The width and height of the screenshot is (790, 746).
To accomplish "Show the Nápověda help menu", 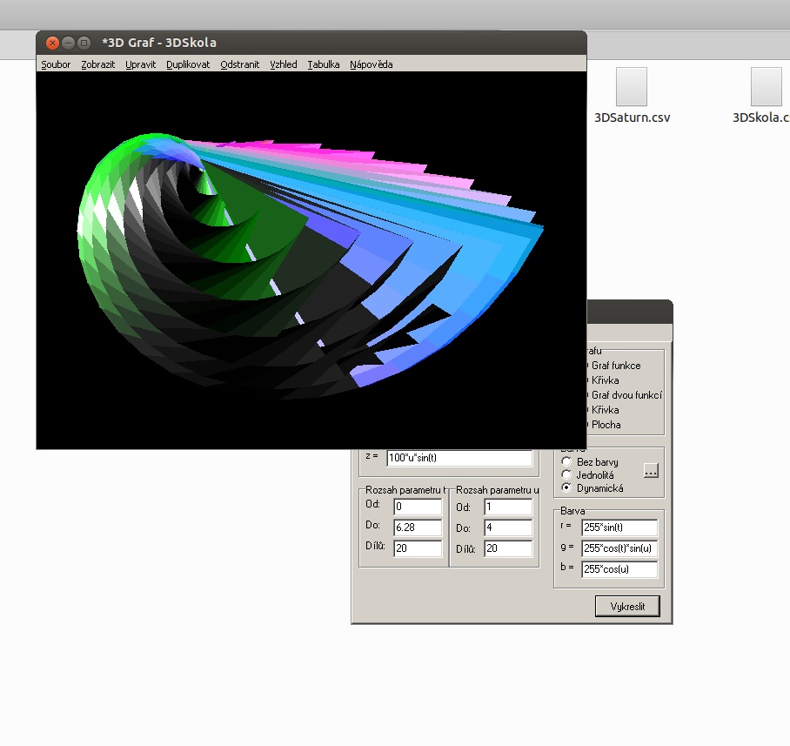I will click(x=372, y=64).
